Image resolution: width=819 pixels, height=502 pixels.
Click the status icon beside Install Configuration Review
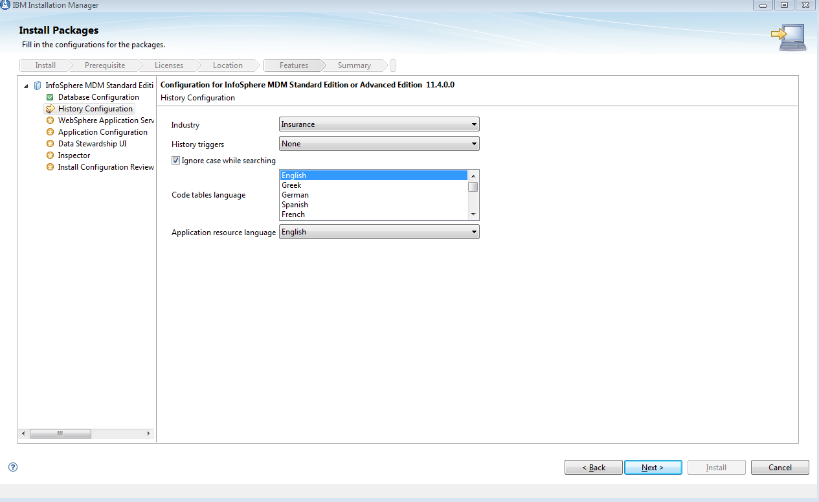[50, 167]
